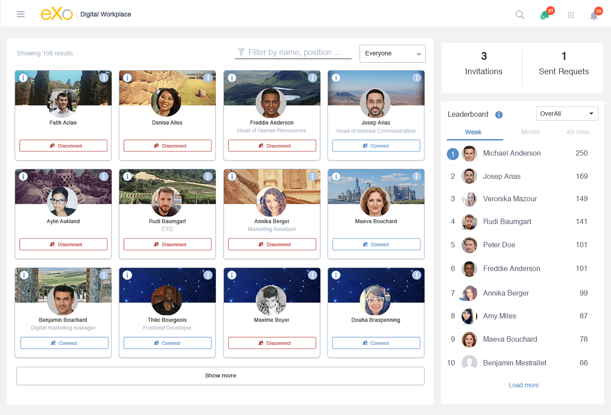
Task: Select the All time leaderboard tab
Action: (577, 132)
